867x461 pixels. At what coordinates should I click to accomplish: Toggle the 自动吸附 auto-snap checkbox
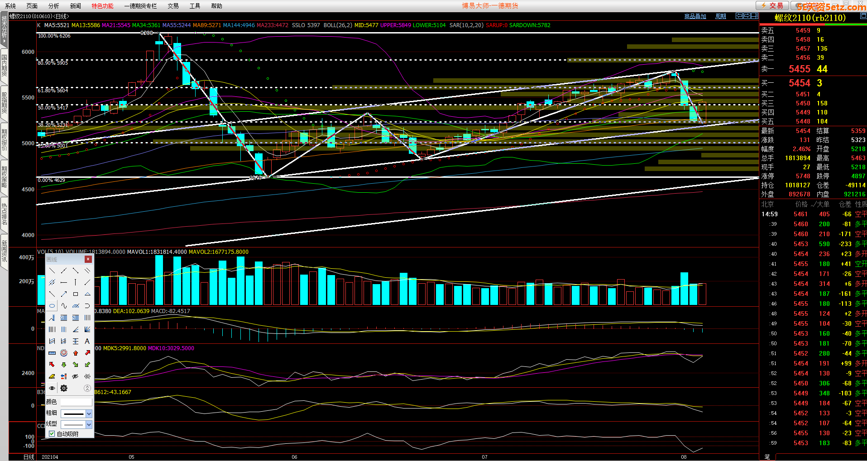52,434
